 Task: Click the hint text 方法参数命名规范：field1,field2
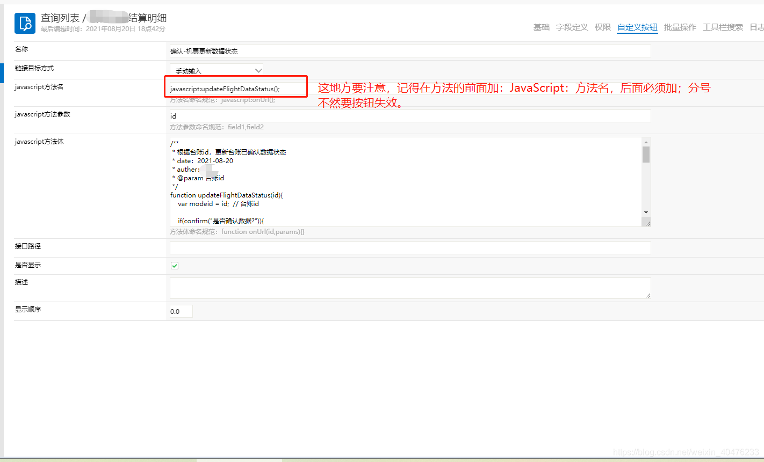click(217, 127)
